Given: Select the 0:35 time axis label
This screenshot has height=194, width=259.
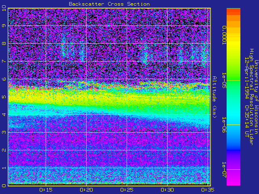Looking at the screenshot, I should (x=208, y=190).
